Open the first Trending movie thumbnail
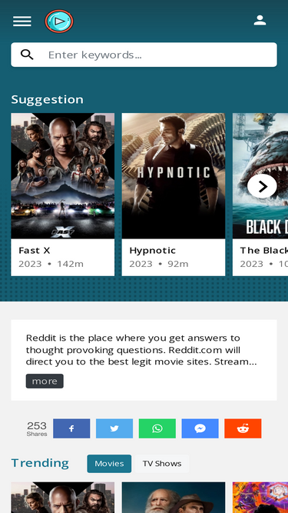 (x=63, y=498)
